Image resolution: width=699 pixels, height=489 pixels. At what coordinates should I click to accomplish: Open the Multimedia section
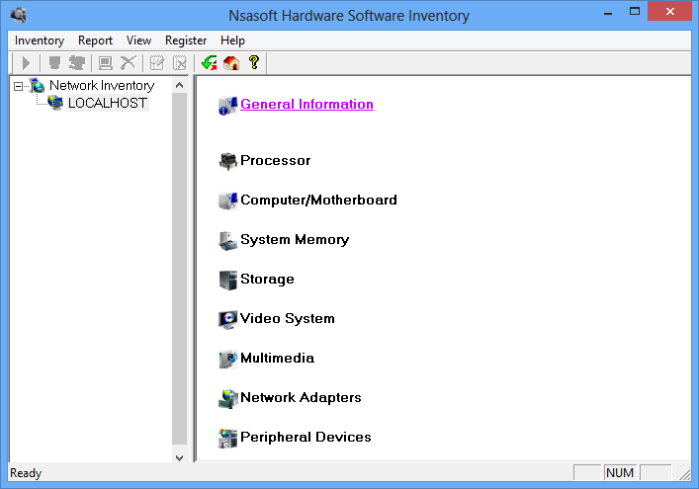(x=277, y=358)
